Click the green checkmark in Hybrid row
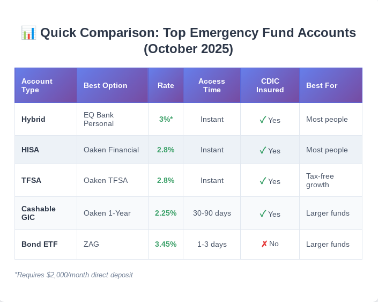 pos(263,120)
